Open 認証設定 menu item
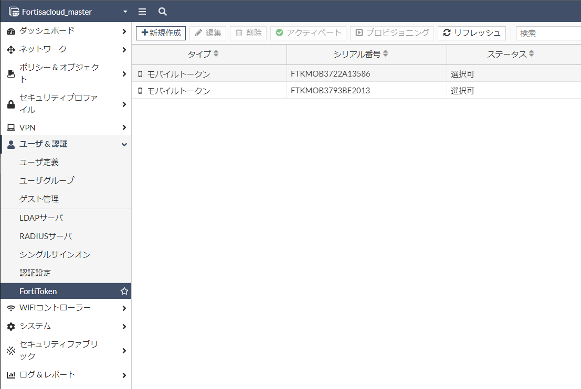The width and height of the screenshot is (581, 389). 66,273
